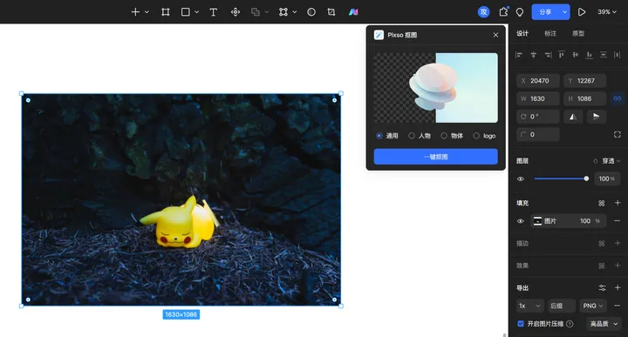The height and width of the screenshot is (337, 628).
Task: Add a new fill with plus
Action: pyautogui.click(x=618, y=203)
